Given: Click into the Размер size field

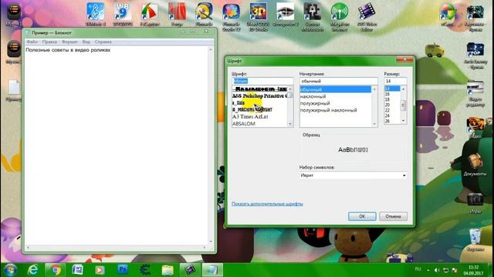Looking at the screenshot, I should [395, 81].
